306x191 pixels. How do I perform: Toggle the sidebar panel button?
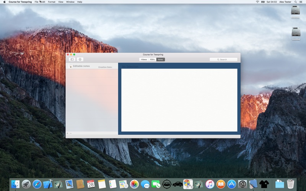click(x=72, y=59)
